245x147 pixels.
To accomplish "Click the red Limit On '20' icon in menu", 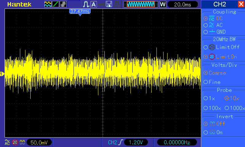I will (x=212, y=57).
